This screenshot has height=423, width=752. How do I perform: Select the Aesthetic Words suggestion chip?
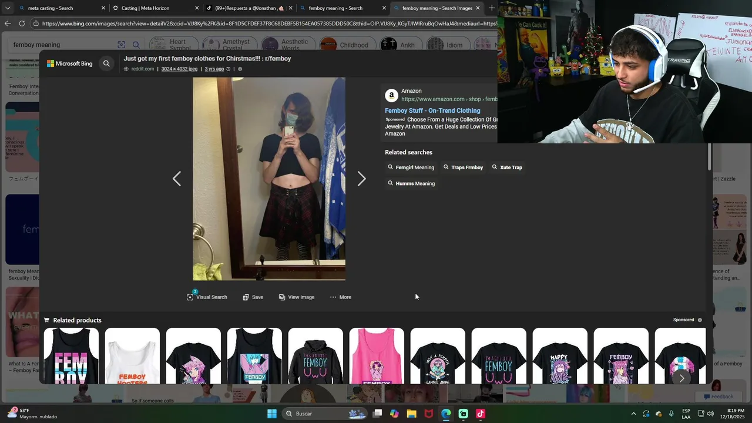[x=287, y=45]
